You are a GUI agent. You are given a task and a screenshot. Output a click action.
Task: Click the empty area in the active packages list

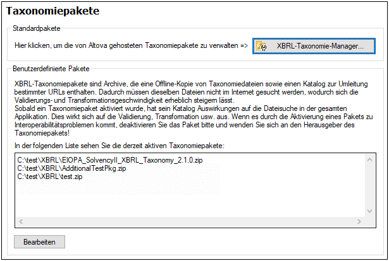190,199
